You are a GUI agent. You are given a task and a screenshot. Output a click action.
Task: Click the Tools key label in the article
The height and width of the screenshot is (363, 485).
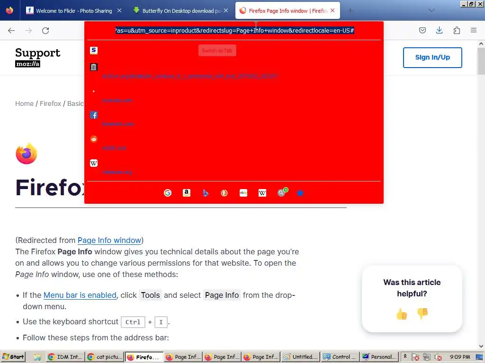point(150,295)
